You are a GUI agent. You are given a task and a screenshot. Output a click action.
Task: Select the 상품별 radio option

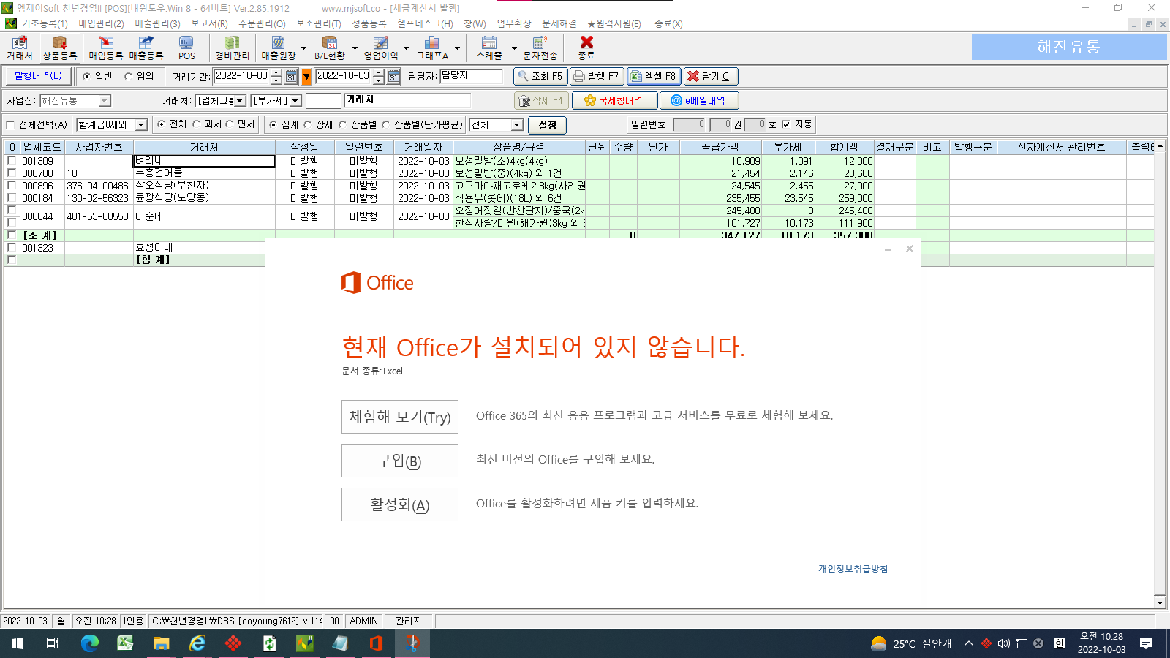(x=342, y=125)
